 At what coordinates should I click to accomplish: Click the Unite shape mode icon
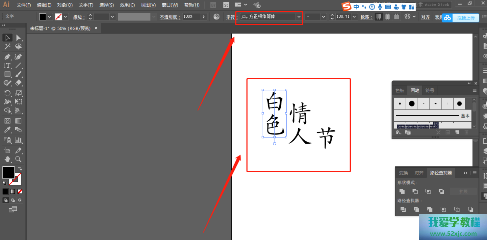pyautogui.click(x=402, y=191)
